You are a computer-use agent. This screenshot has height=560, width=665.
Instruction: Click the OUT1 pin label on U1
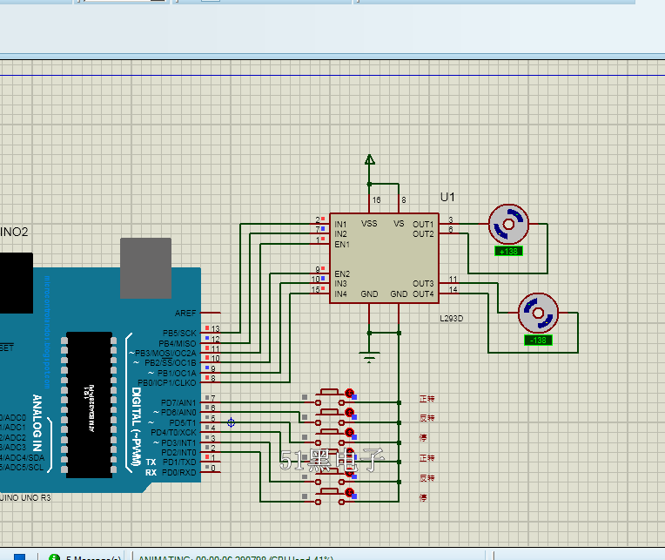[x=423, y=224]
